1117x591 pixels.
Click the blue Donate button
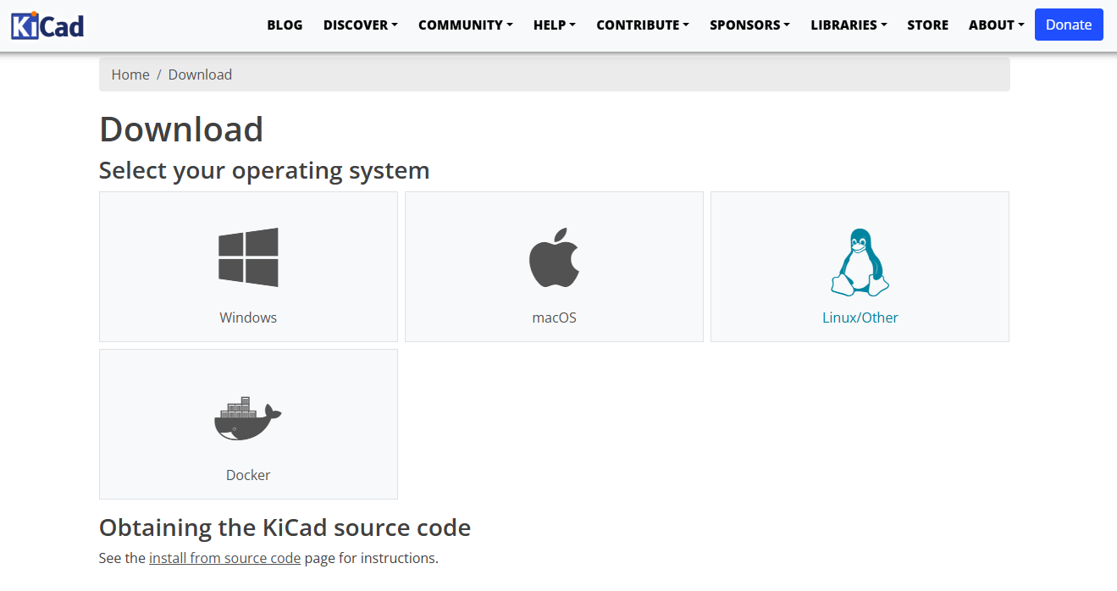click(1069, 25)
